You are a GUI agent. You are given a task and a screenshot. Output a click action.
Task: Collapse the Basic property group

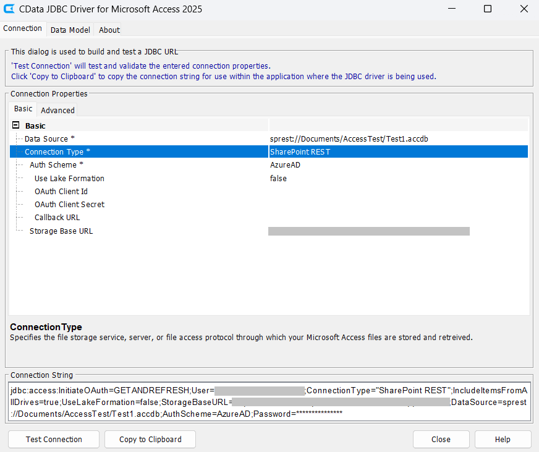(x=15, y=126)
